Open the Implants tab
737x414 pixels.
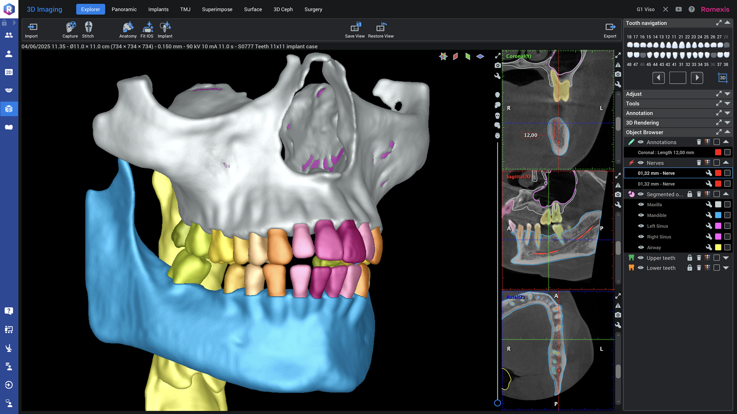(158, 9)
